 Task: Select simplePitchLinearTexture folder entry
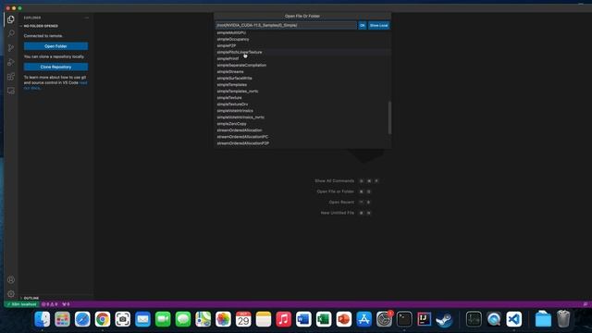[302, 52]
